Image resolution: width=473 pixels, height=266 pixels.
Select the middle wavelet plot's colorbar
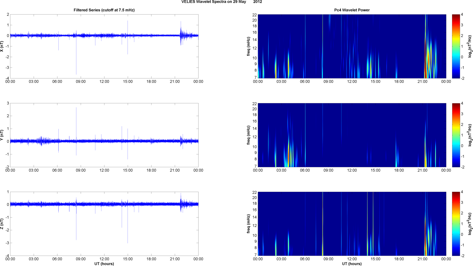point(456,135)
